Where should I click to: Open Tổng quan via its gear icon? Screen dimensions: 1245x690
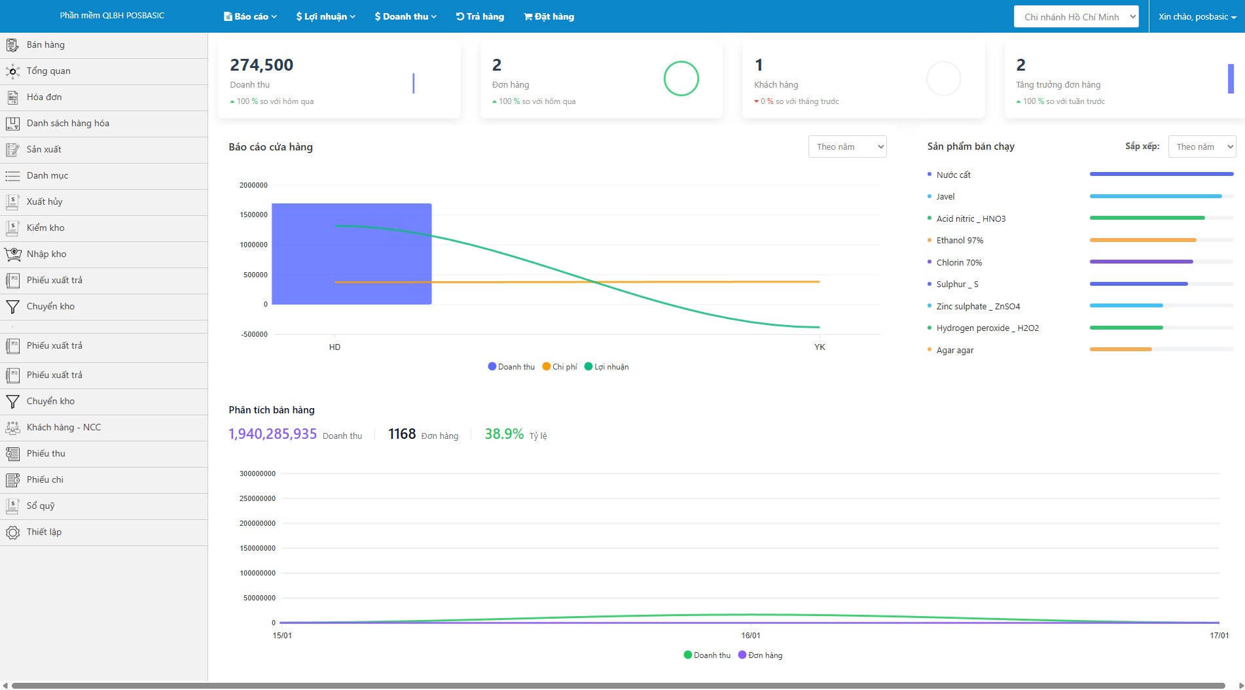[12, 71]
